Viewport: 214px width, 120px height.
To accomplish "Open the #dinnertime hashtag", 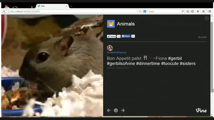I will click(x=148, y=64).
